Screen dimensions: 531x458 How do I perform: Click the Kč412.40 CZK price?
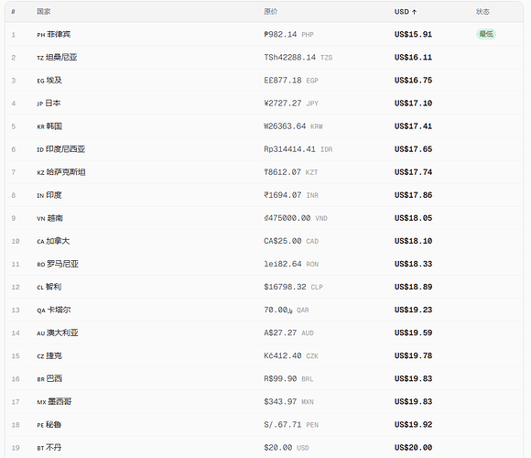click(291, 356)
